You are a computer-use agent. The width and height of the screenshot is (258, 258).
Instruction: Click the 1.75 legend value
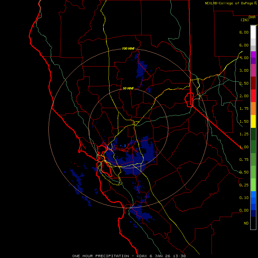(244, 109)
